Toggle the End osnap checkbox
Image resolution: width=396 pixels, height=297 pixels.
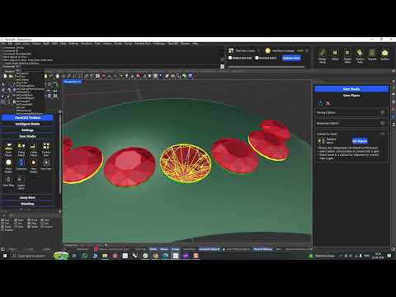pos(2,220)
